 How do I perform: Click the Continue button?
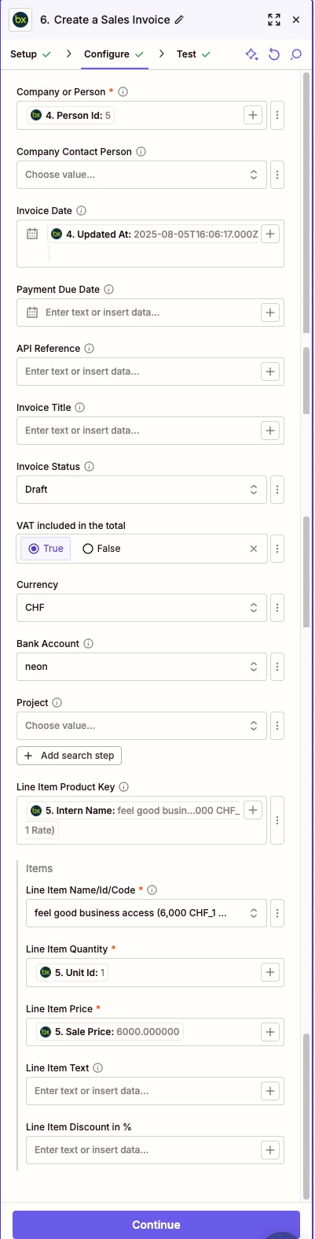click(156, 1225)
